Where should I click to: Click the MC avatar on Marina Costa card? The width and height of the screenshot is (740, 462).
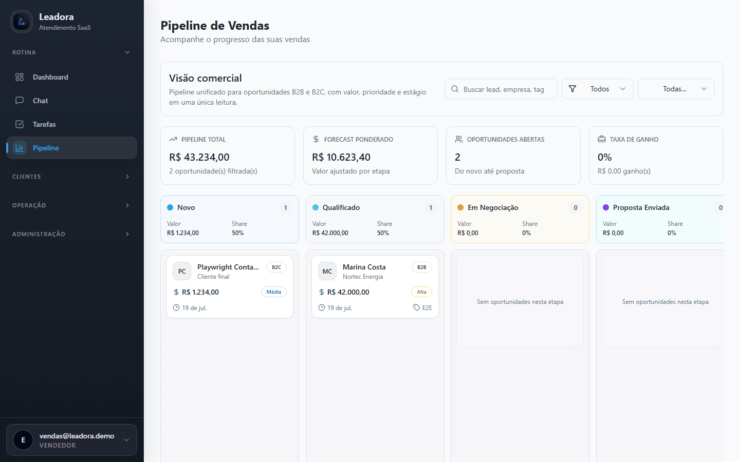(x=327, y=271)
